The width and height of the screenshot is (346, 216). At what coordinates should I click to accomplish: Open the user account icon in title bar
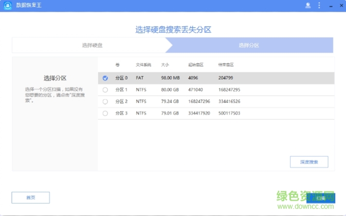point(308,6)
